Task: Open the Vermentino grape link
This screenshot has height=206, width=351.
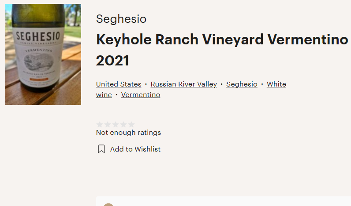Action: pyautogui.click(x=141, y=95)
